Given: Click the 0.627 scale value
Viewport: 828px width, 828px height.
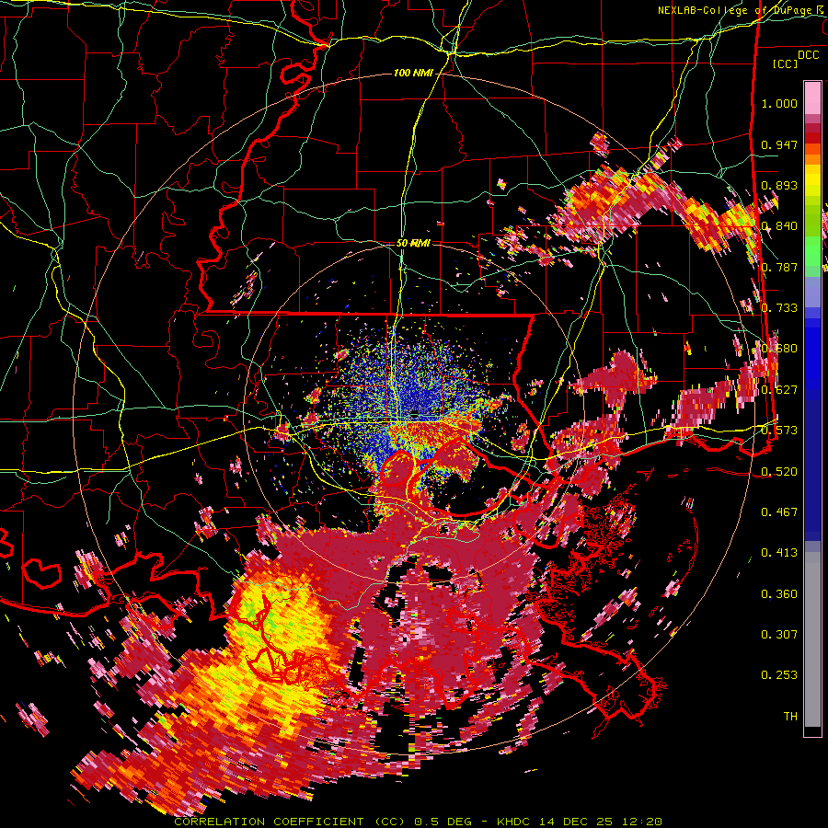Looking at the screenshot, I should (779, 390).
